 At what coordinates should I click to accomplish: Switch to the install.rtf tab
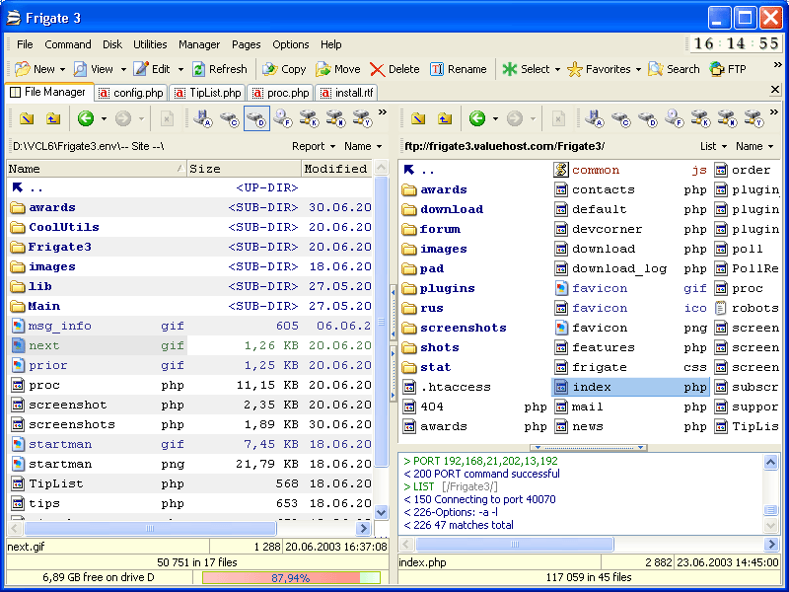[x=347, y=93]
